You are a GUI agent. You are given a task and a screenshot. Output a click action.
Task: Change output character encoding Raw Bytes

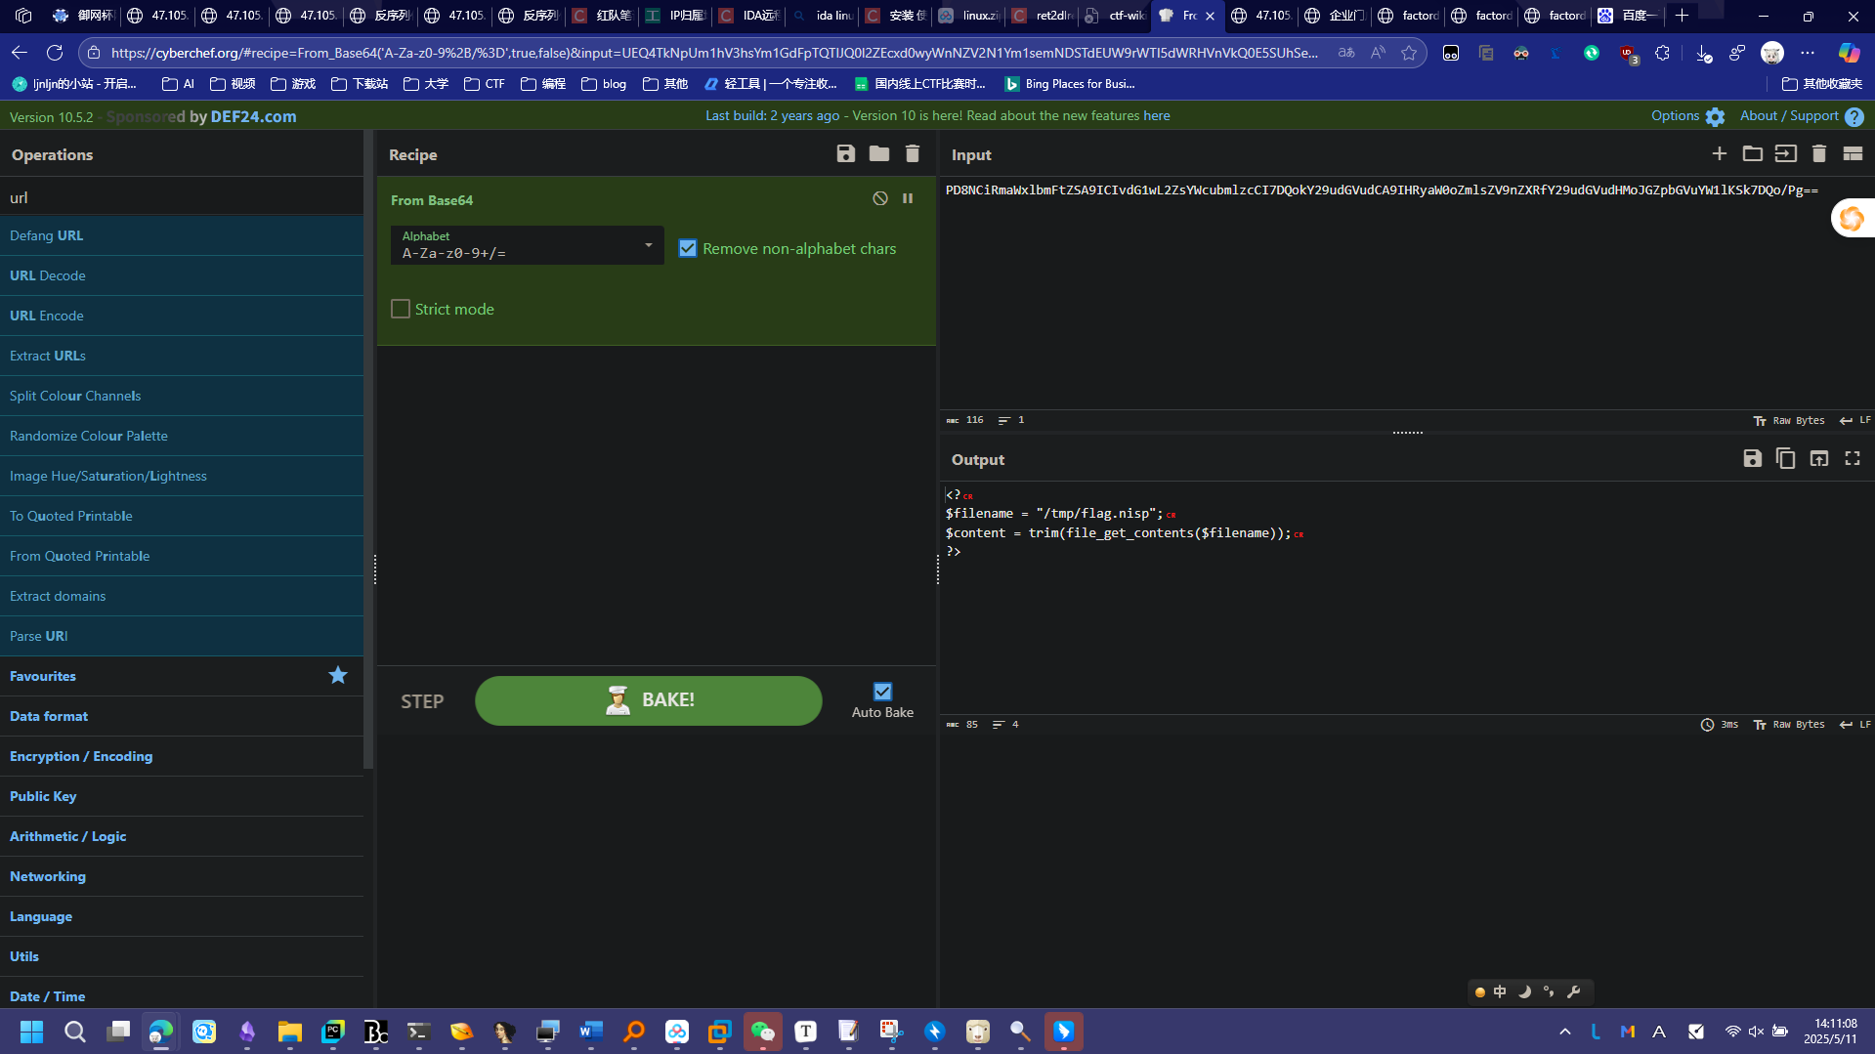click(x=1789, y=725)
